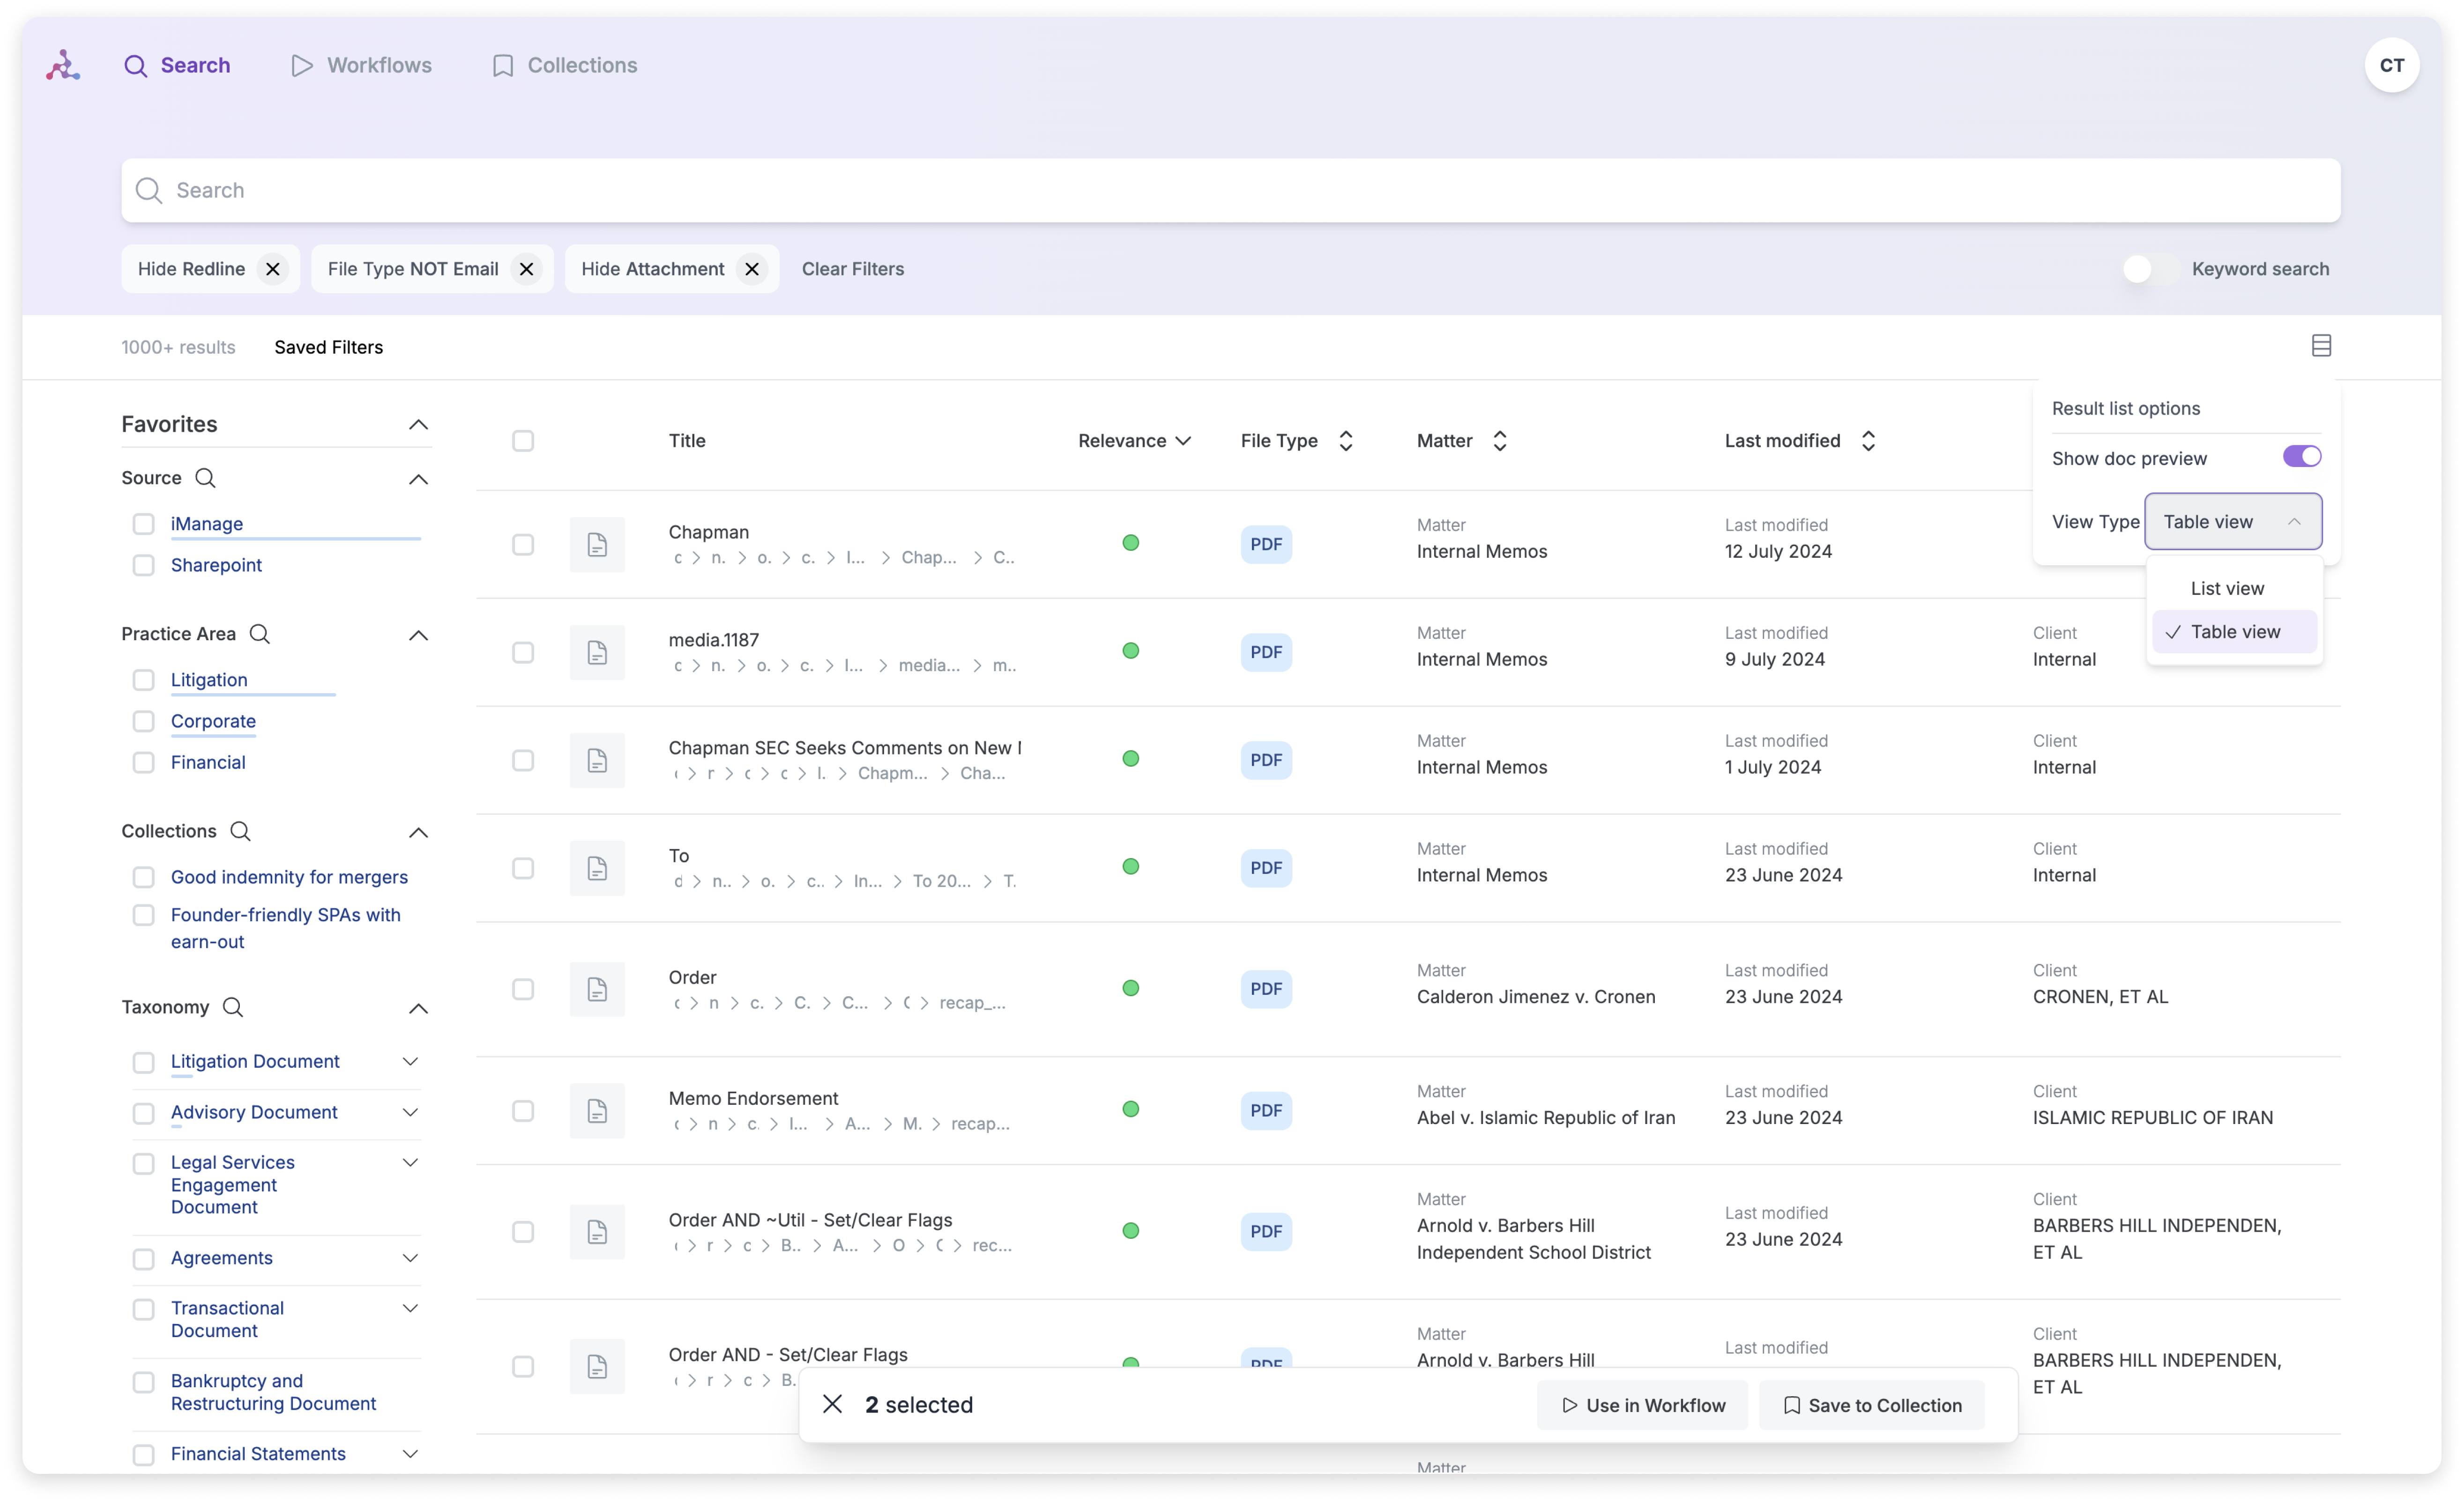
Task: Select the Chapman row checkbox
Action: [x=523, y=545]
